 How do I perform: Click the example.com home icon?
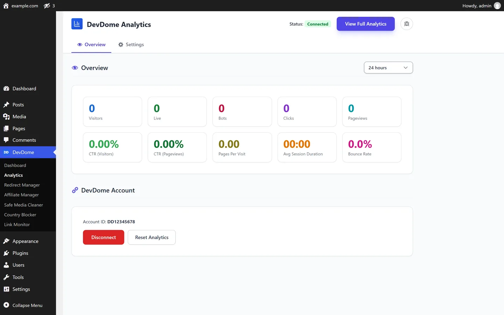[6, 6]
